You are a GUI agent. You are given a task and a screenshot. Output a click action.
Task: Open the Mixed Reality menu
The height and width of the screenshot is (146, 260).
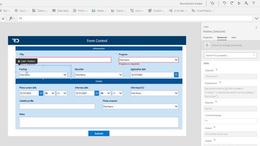click(x=202, y=11)
